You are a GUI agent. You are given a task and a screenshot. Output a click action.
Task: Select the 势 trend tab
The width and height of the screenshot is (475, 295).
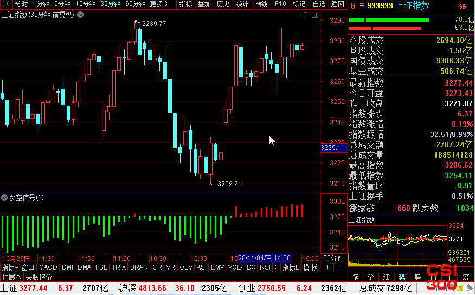tap(402, 277)
